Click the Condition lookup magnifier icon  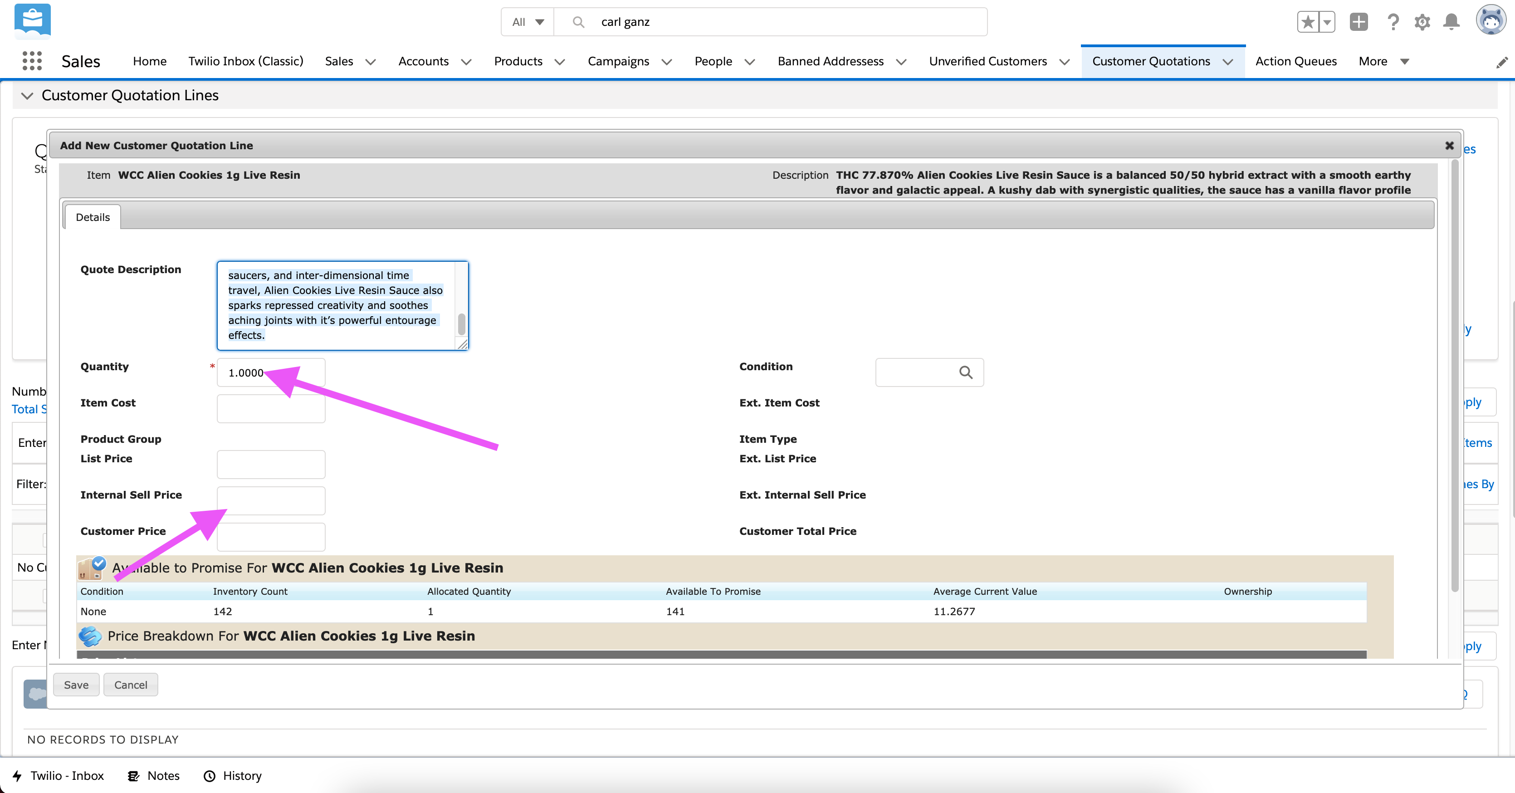coord(966,372)
